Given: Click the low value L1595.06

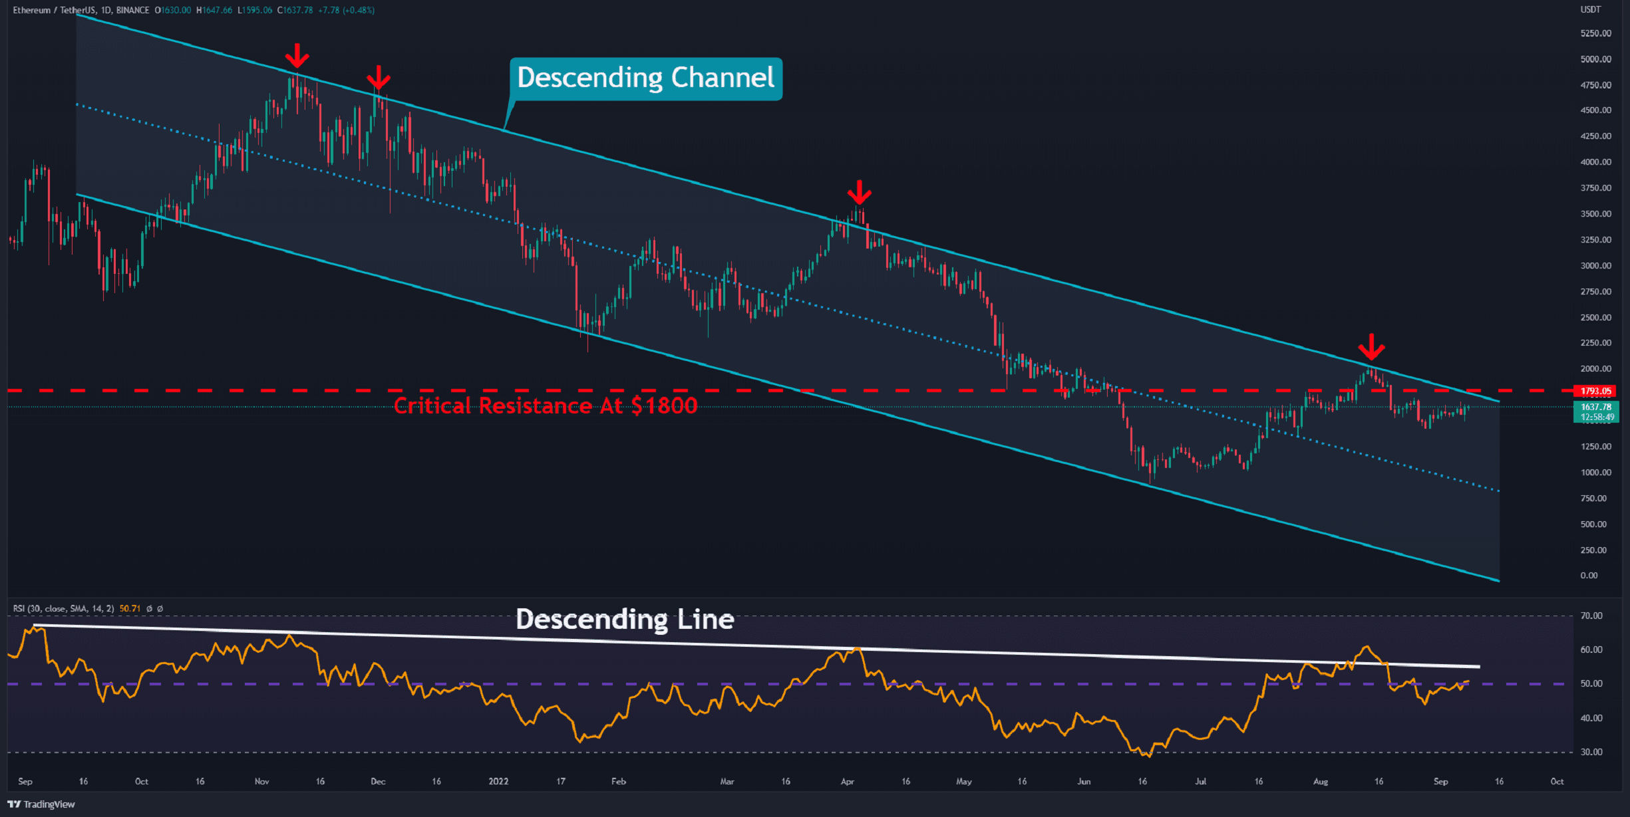Looking at the screenshot, I should [255, 10].
